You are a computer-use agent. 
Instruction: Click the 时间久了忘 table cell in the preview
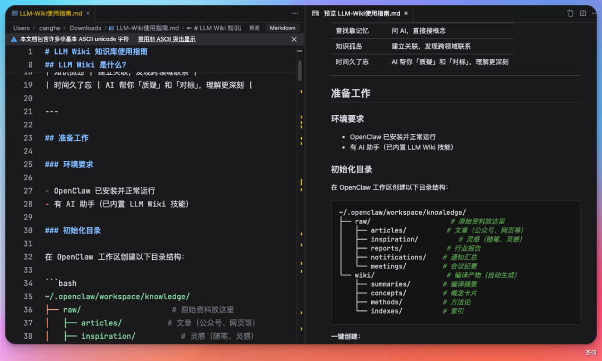[352, 62]
